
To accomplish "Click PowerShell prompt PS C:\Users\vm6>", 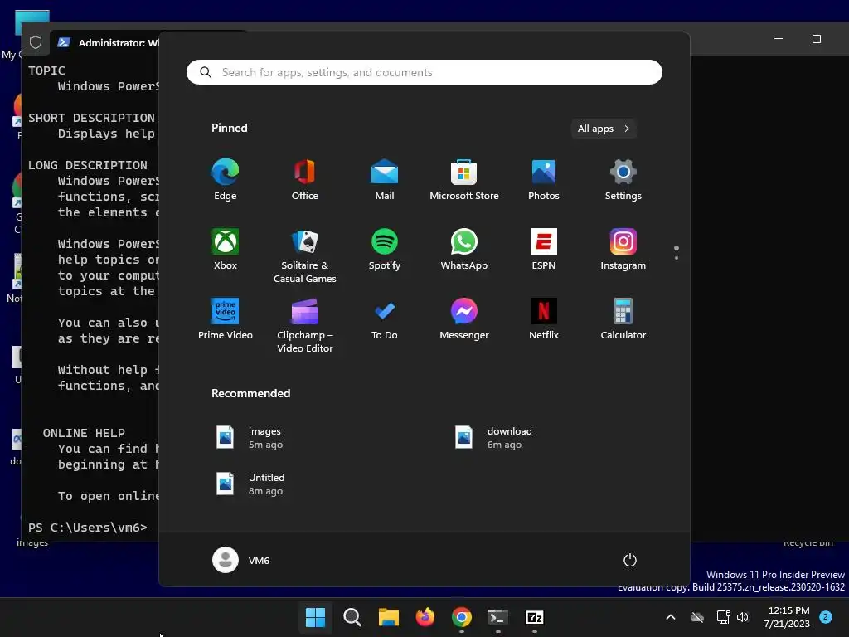I will click(88, 528).
